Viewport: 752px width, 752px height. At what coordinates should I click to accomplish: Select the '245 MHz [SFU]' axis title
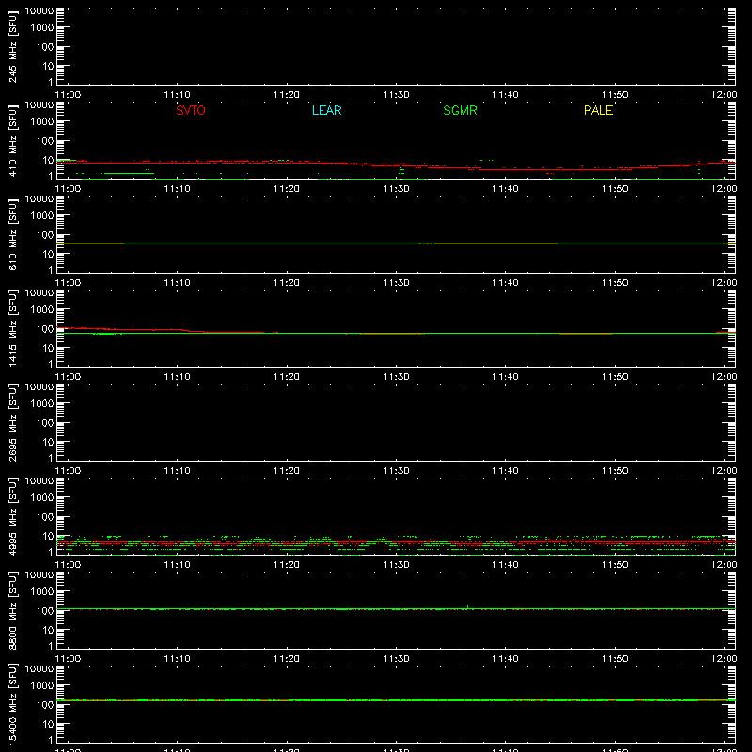[x=12, y=46]
